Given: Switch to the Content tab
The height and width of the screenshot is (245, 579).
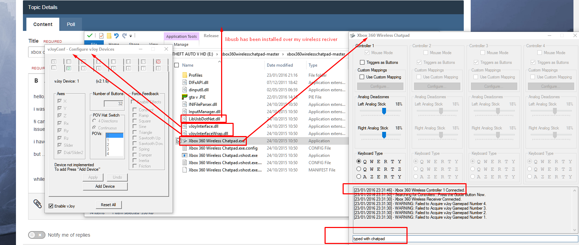Looking at the screenshot, I should pyautogui.click(x=43, y=24).
